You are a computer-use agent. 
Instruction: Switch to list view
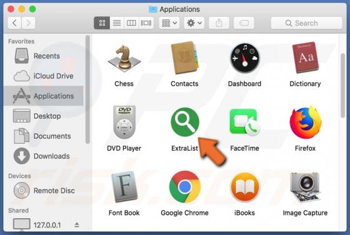pyautogui.click(x=117, y=22)
